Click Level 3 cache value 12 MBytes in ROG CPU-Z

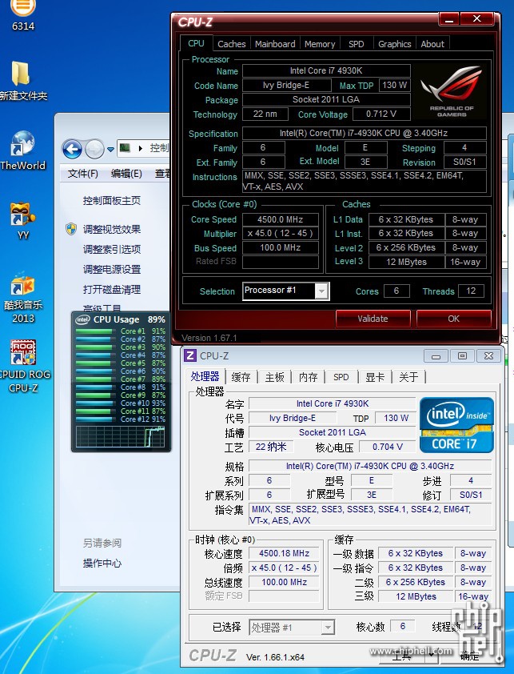(406, 262)
